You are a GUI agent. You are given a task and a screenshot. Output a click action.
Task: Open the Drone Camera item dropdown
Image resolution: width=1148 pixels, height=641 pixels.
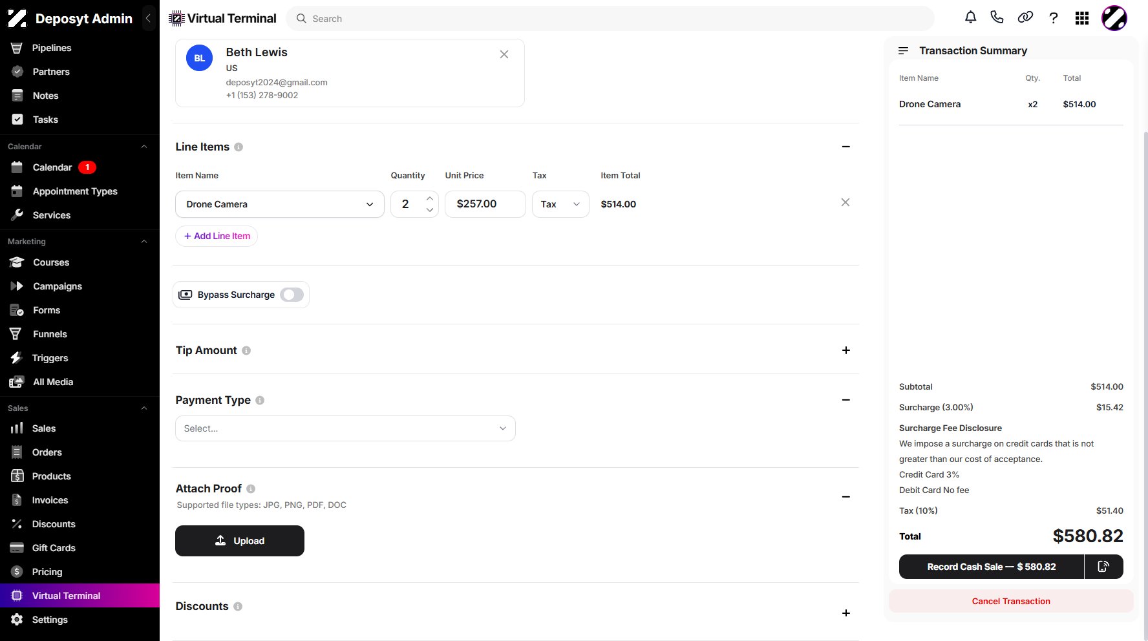pyautogui.click(x=280, y=204)
